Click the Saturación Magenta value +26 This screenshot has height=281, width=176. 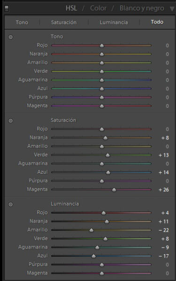click(x=164, y=190)
